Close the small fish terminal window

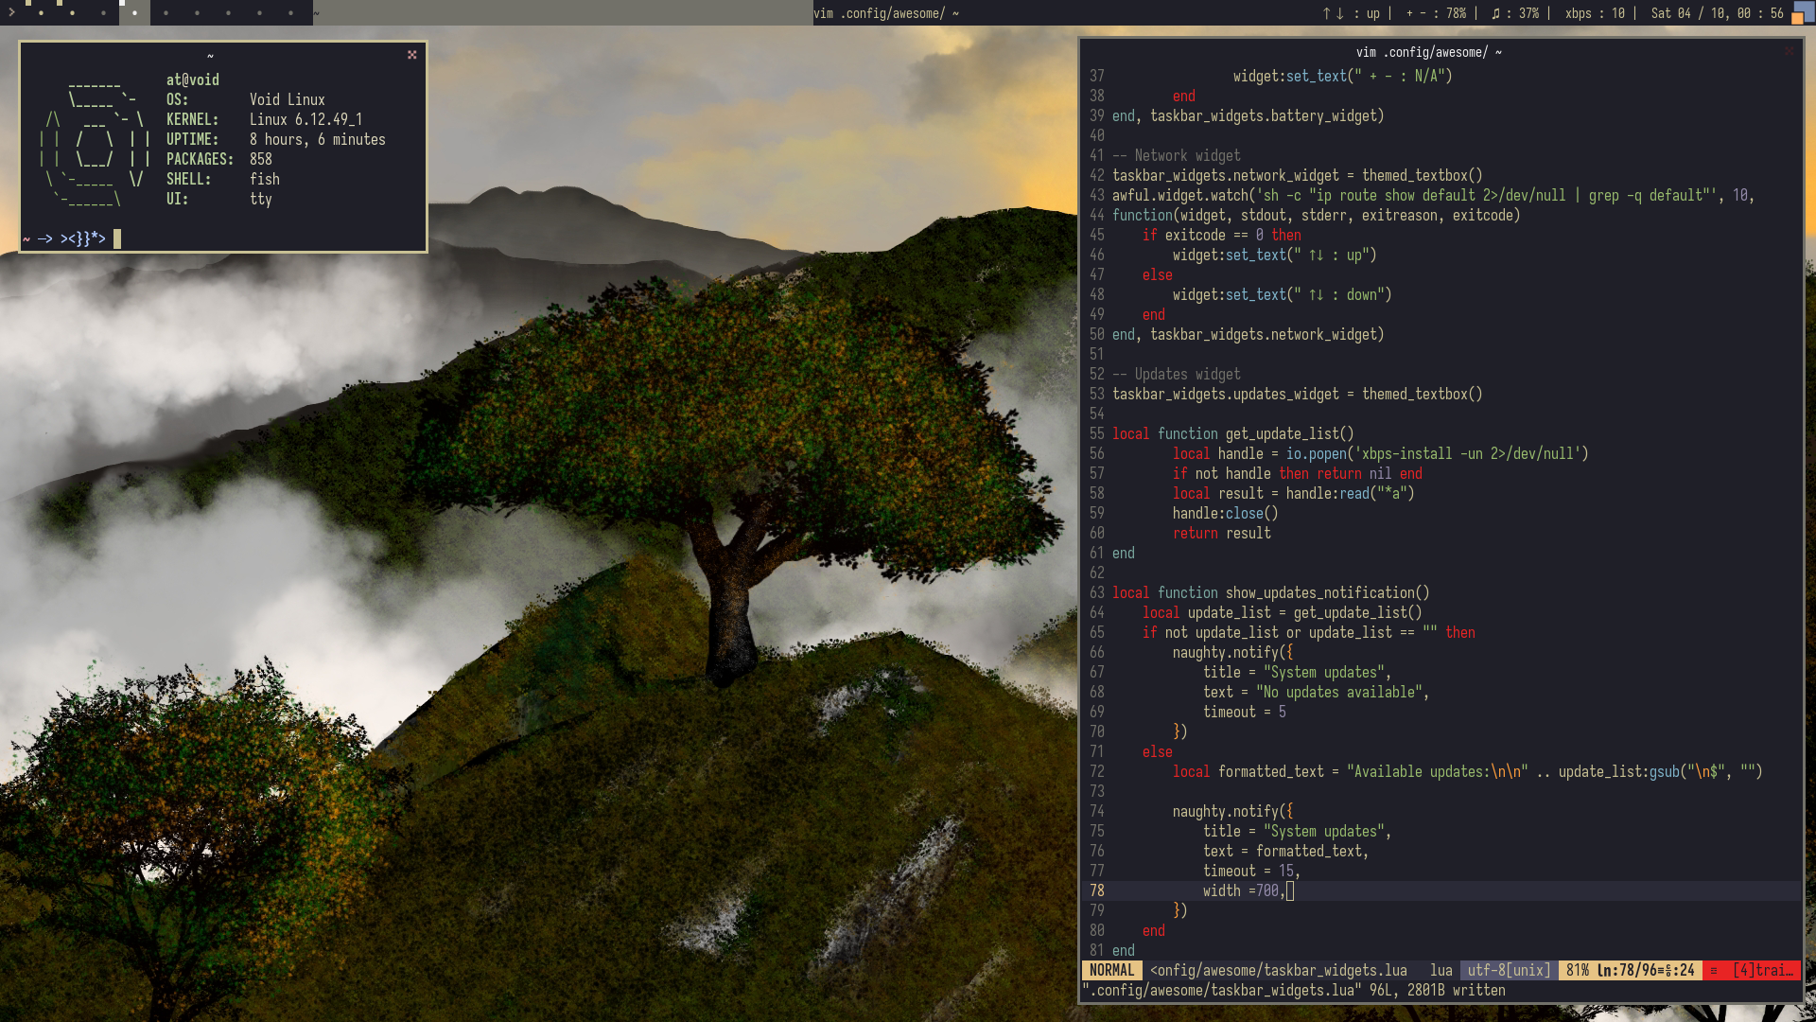(x=411, y=55)
